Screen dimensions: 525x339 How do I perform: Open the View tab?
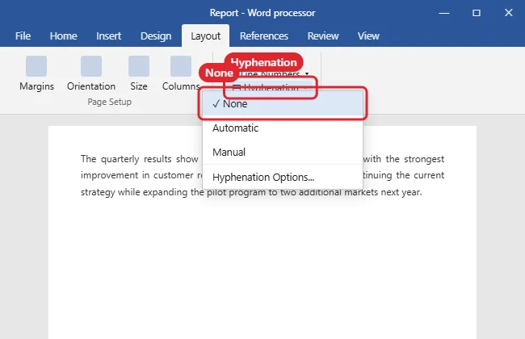click(x=368, y=36)
